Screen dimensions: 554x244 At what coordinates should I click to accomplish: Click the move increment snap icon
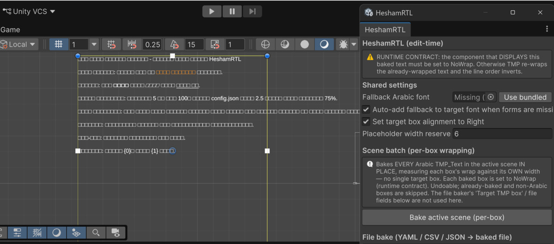click(132, 44)
